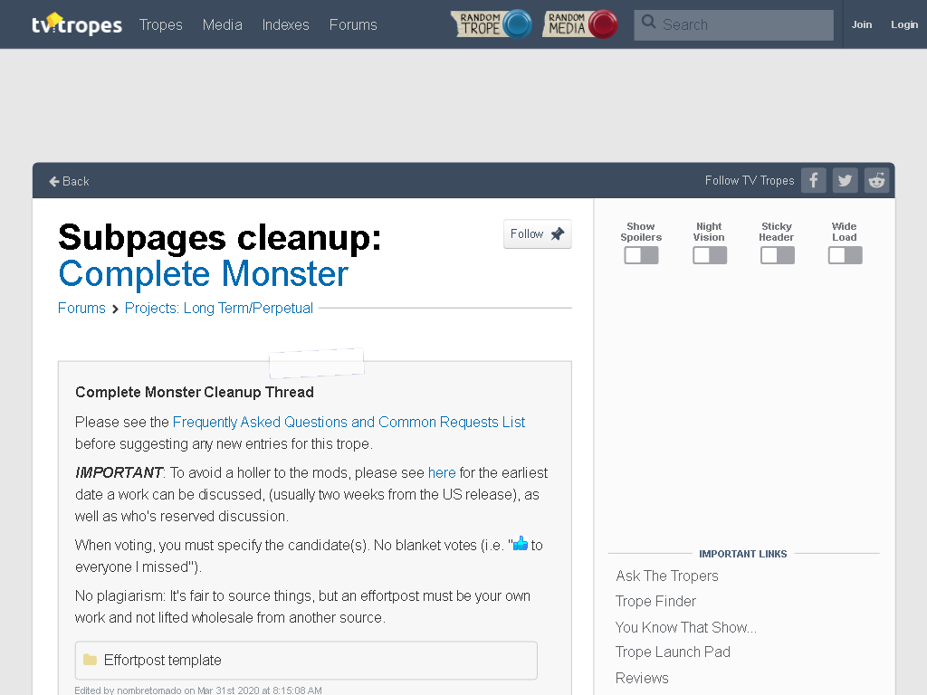
Task: Open the Indexes menu
Action: pyautogui.click(x=285, y=24)
